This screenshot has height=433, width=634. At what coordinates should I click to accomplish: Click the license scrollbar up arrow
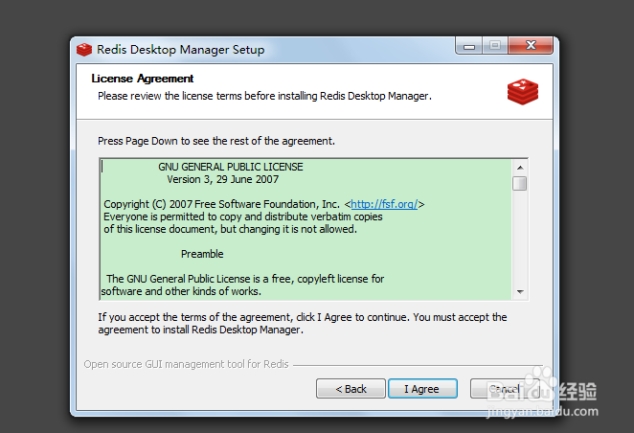[520, 168]
